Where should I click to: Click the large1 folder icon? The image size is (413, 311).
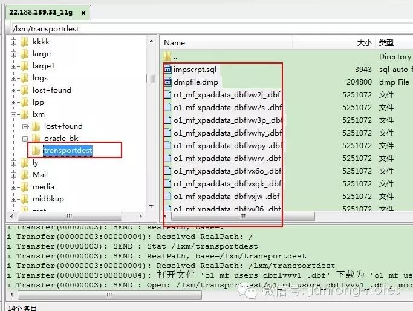(x=25, y=66)
